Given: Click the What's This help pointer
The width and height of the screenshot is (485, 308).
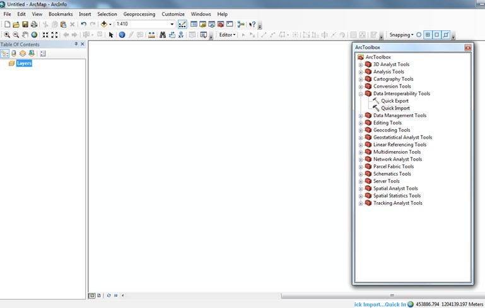Looking at the screenshot, I should 252,24.
